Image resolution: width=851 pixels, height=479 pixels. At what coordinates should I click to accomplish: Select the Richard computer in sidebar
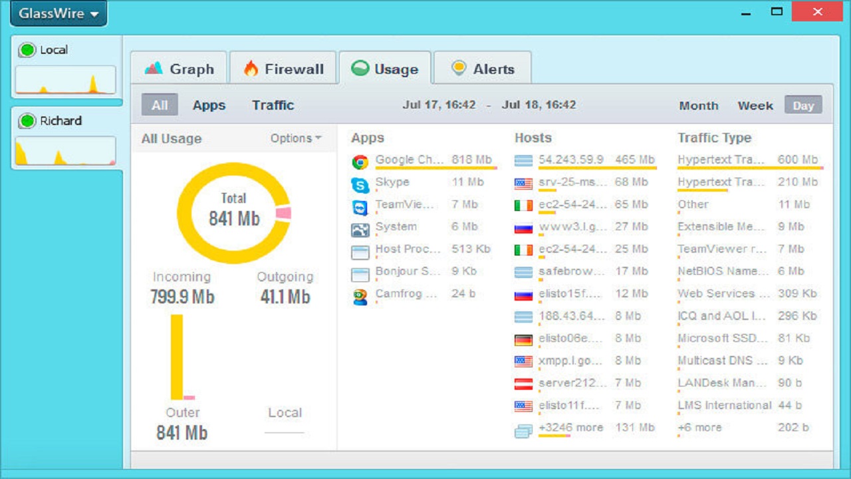click(x=66, y=139)
